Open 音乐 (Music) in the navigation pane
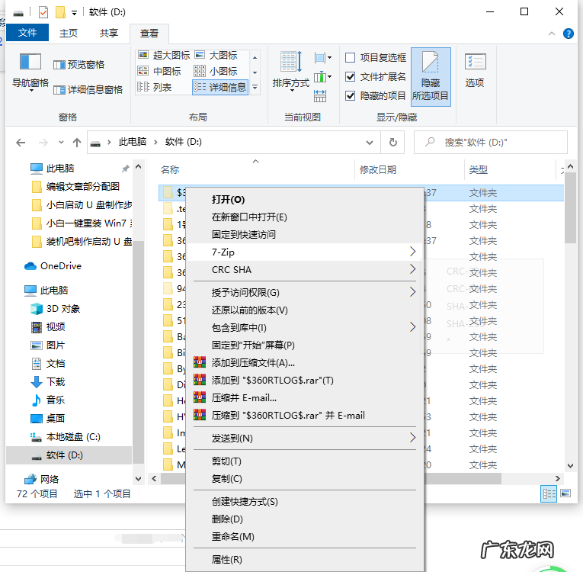This screenshot has height=572, width=583. tap(48, 400)
